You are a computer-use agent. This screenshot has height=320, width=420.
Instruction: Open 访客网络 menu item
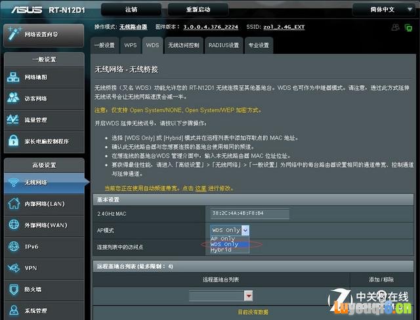coord(44,98)
